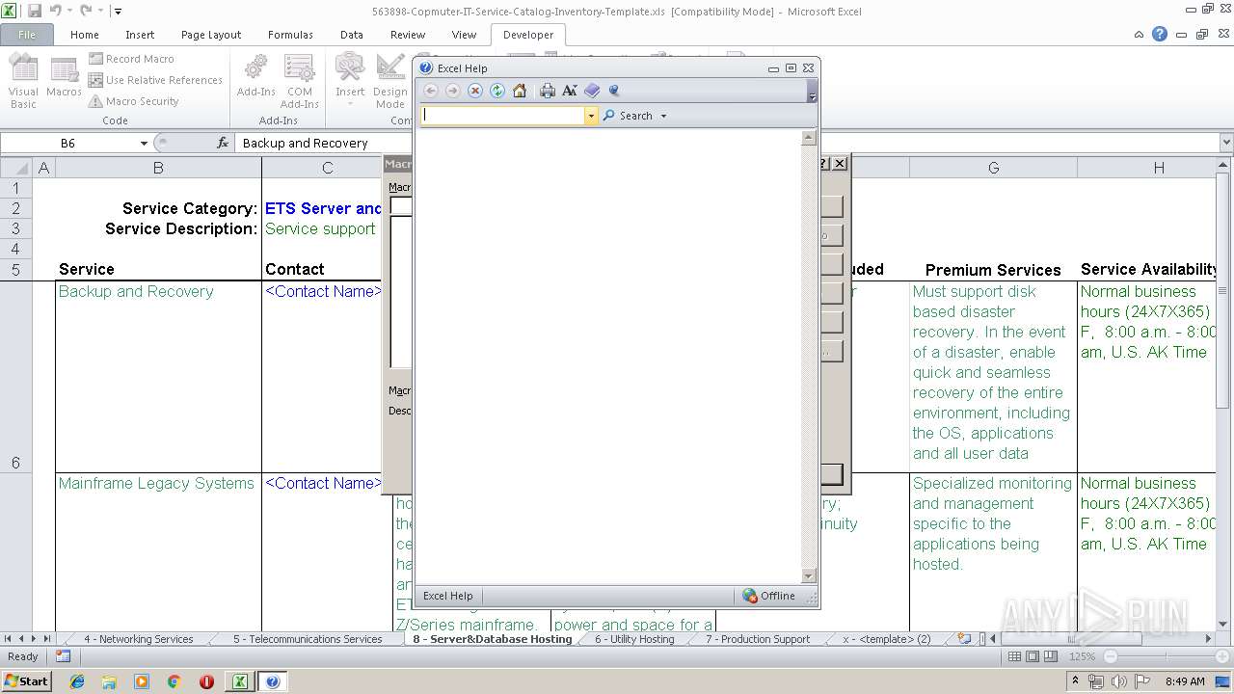Open sheet 4 - Networking Services

139,639
